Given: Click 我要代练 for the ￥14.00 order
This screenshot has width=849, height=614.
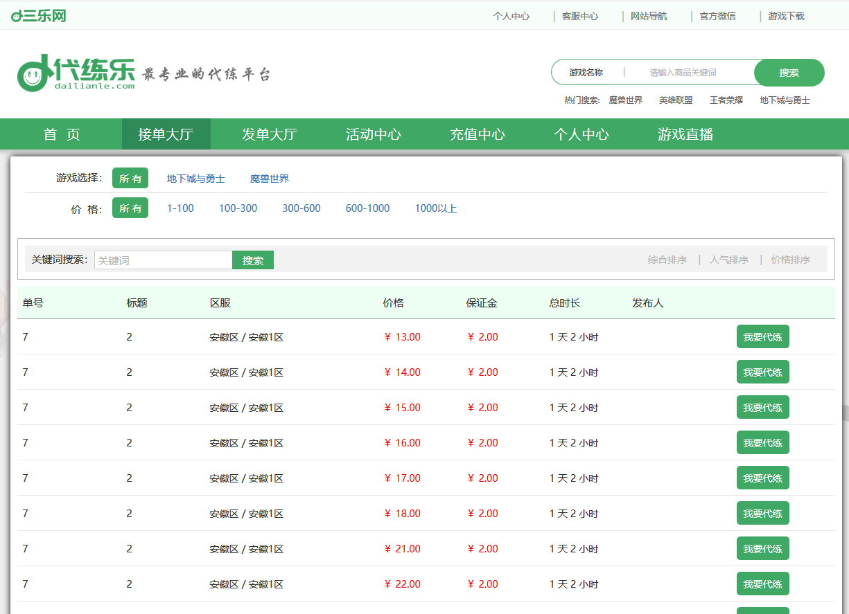Looking at the screenshot, I should (x=763, y=372).
